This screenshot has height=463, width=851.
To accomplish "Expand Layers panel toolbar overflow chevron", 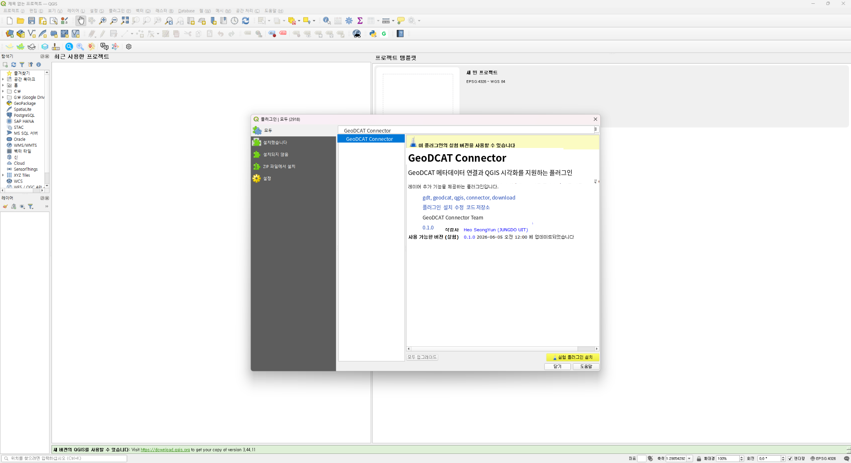I will coord(47,206).
